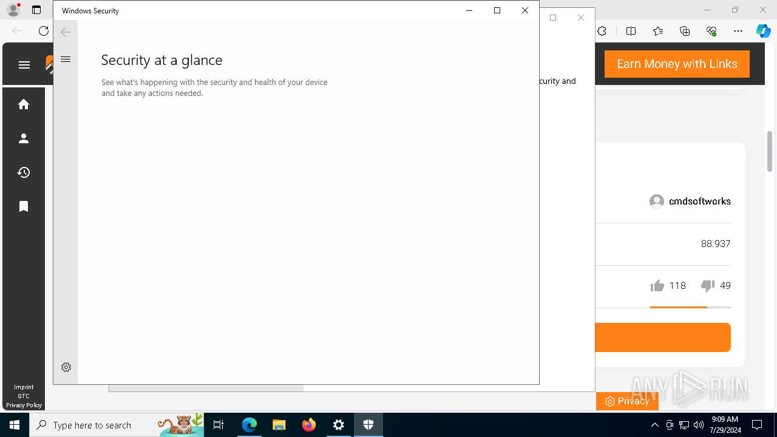Open Edge extensions puzzle icon
This screenshot has width=777, height=437.
(x=602, y=31)
